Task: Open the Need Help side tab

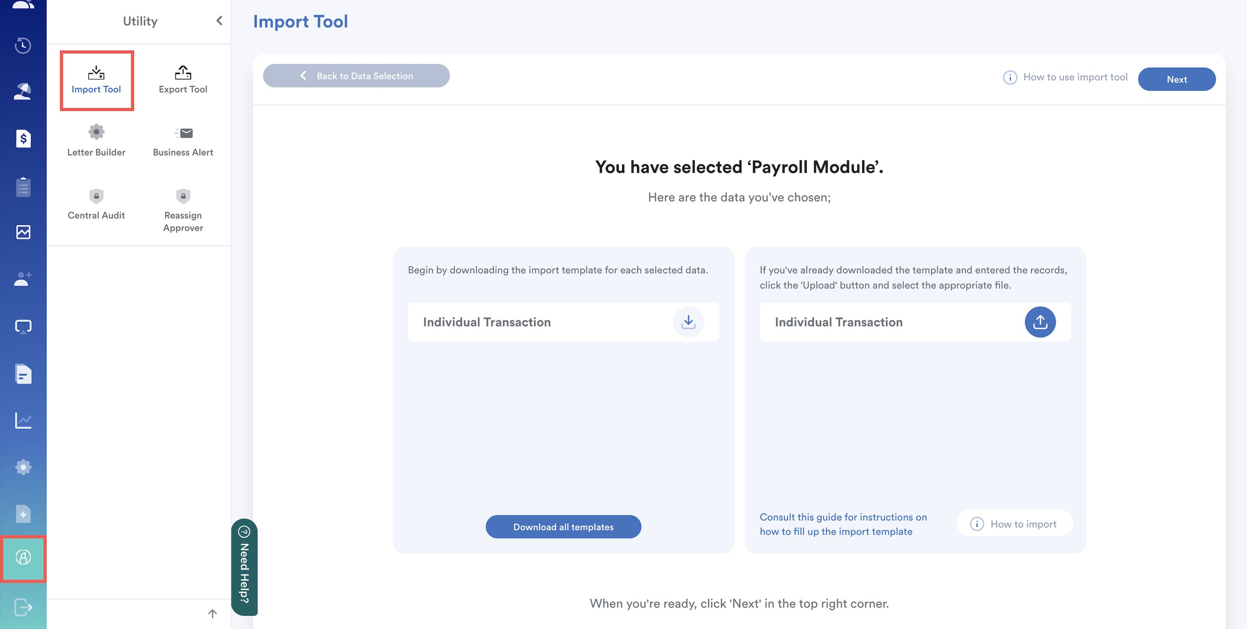Action: tap(244, 567)
